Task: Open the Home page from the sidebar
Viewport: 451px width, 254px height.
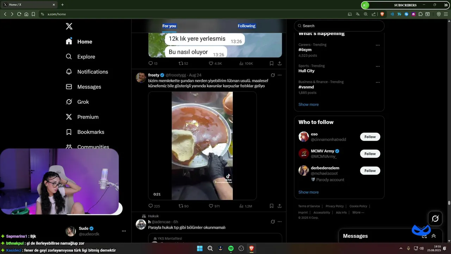Action: click(79, 42)
